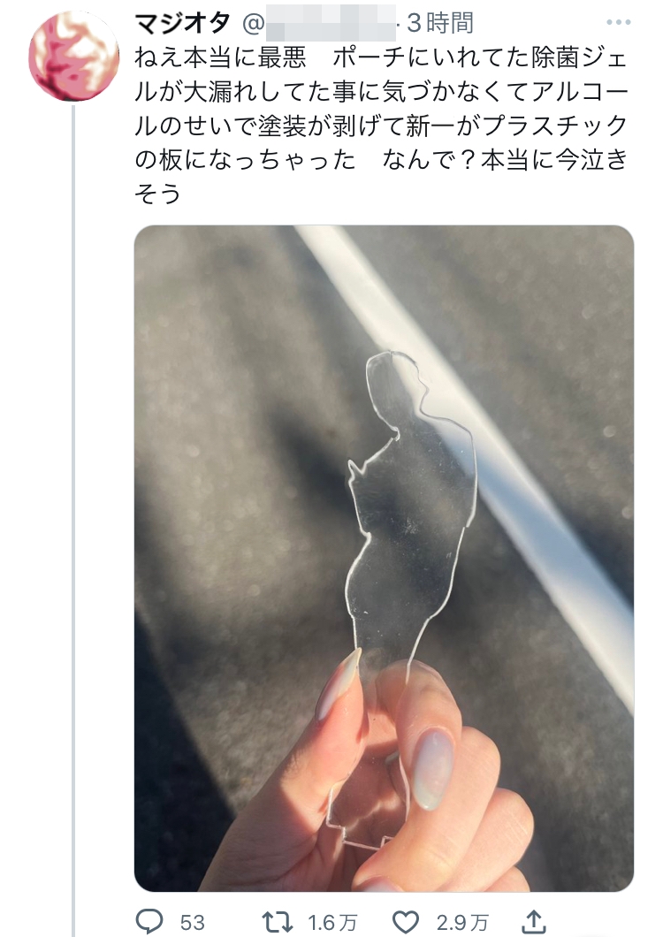663x937 pixels.
Task: Click the 53 replies count
Action: (192, 922)
